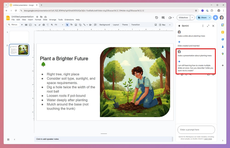The width and height of the screenshot is (230, 148).
Task: Choose the insert image toolbar icon
Action: (x=76, y=25)
